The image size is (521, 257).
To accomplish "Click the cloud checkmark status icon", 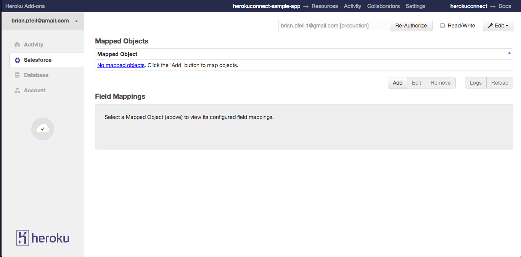I will (43, 129).
